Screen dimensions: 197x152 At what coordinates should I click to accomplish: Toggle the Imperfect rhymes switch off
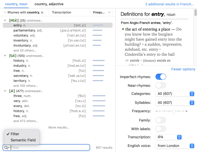(x=161, y=77)
